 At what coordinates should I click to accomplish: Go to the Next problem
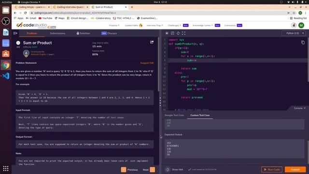coord(149,170)
